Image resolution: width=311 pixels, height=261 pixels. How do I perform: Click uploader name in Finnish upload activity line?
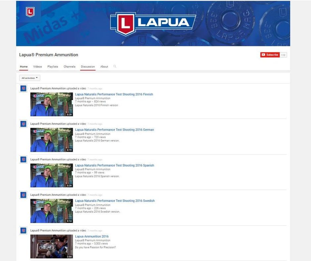point(48,88)
